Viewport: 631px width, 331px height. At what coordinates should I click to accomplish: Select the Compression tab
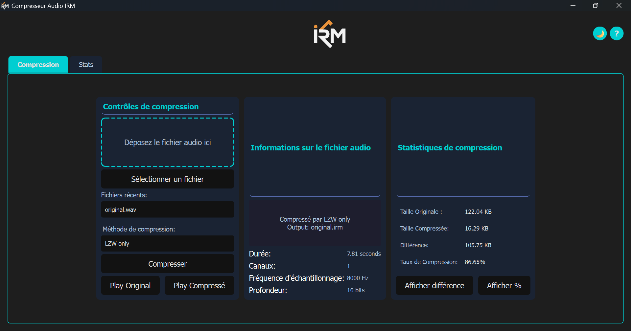click(38, 65)
